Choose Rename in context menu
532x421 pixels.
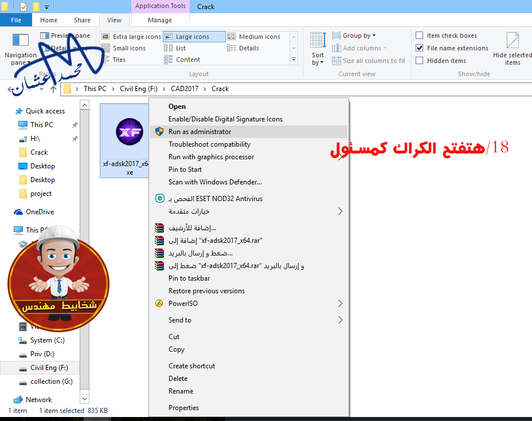coord(249,391)
